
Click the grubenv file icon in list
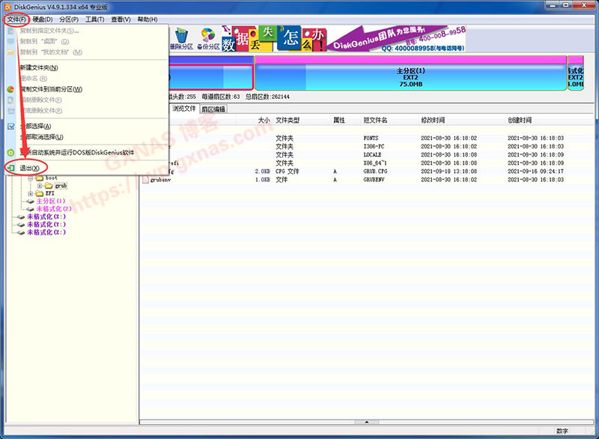pos(145,180)
